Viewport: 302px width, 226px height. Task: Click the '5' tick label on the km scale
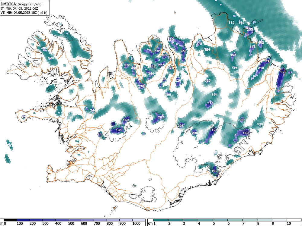[x=214, y=224]
